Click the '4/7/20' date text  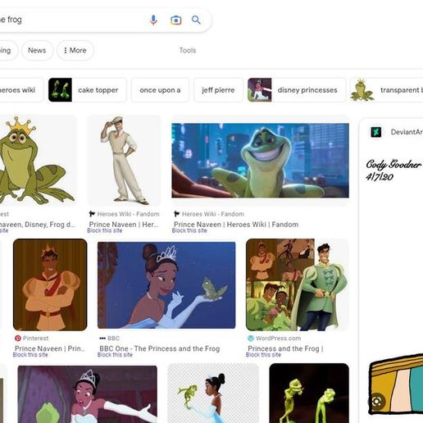[380, 177]
